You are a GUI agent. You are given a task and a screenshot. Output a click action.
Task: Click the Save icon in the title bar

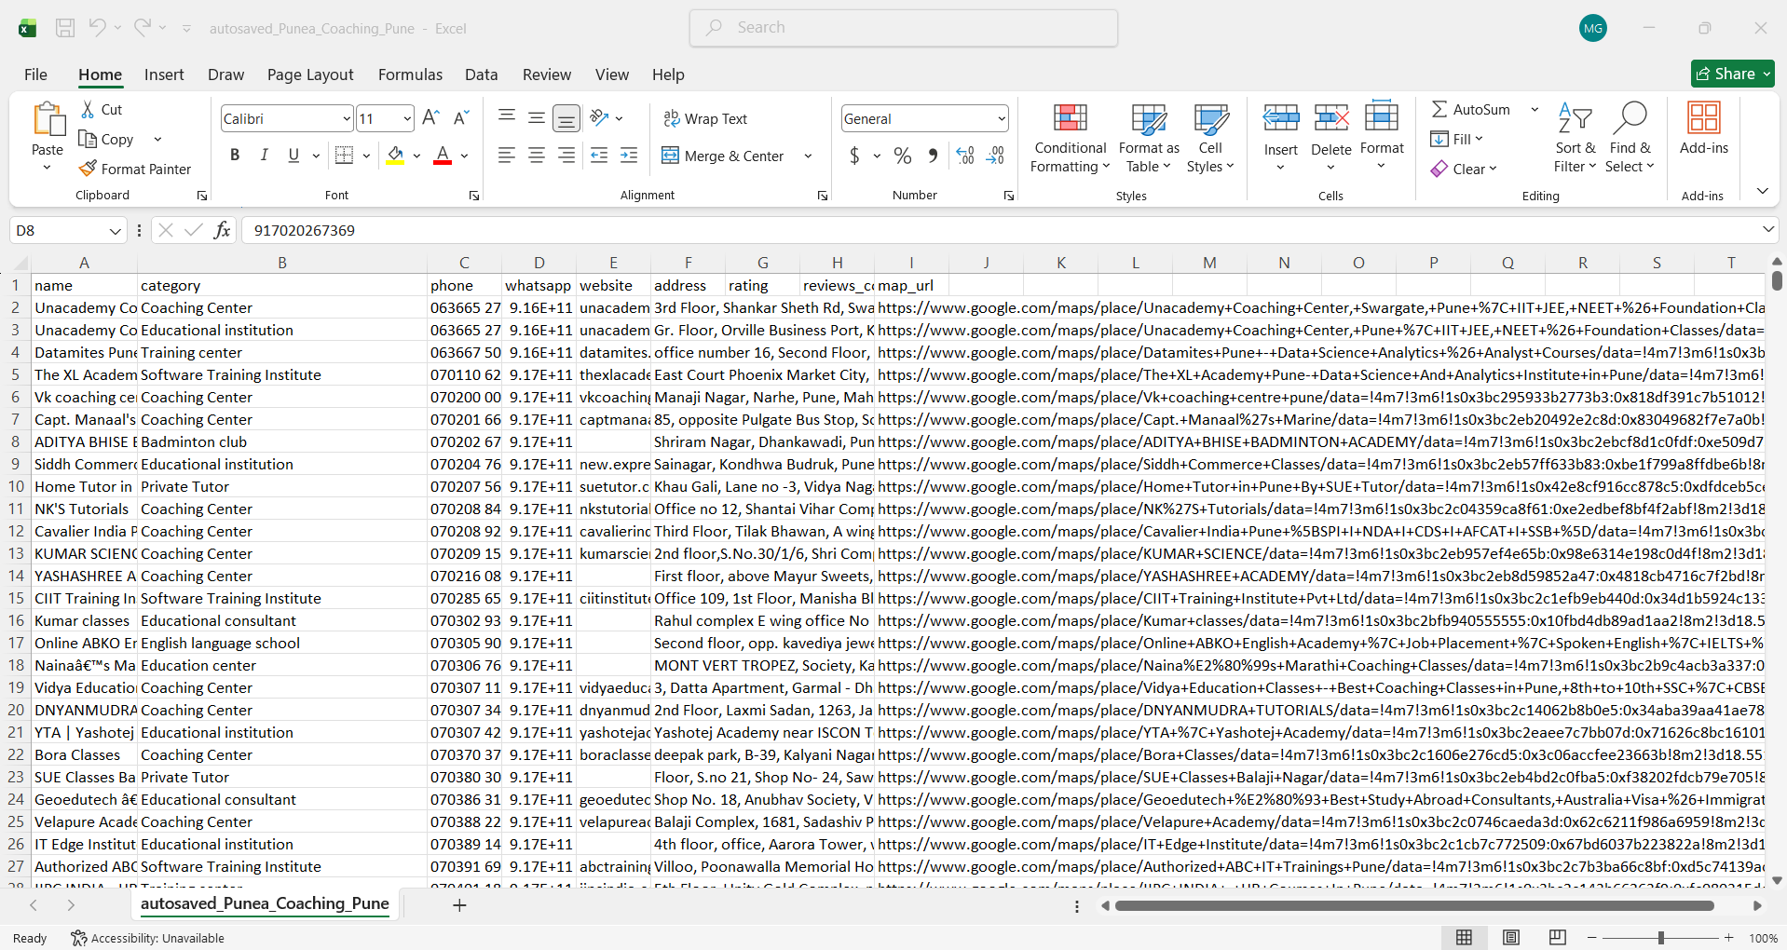tap(65, 28)
